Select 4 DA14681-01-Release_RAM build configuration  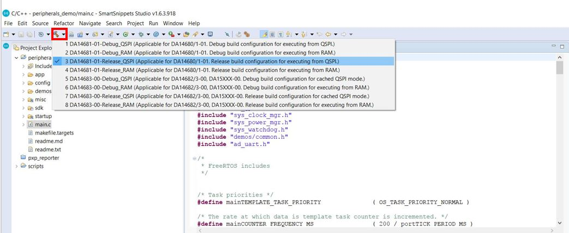(x=224, y=70)
